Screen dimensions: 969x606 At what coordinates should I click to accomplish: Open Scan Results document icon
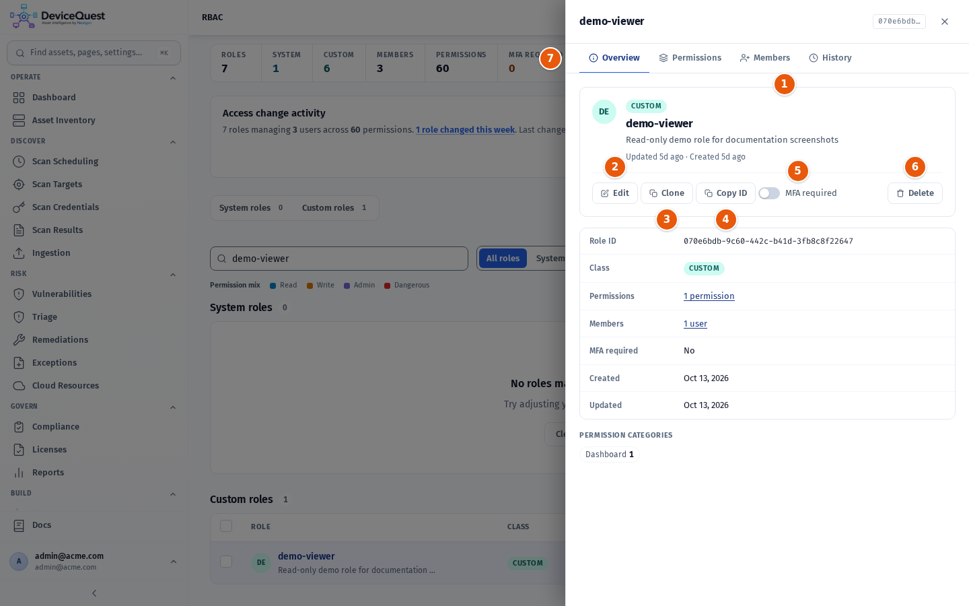pos(19,230)
